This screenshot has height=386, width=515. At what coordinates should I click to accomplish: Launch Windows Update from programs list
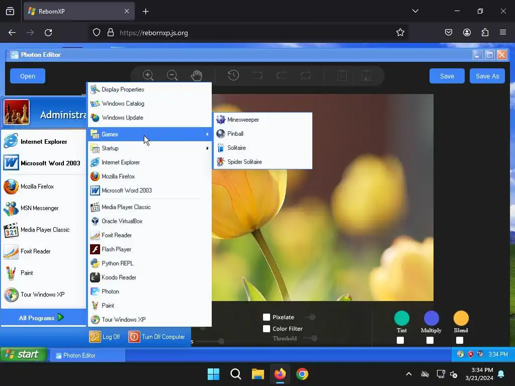click(149, 118)
